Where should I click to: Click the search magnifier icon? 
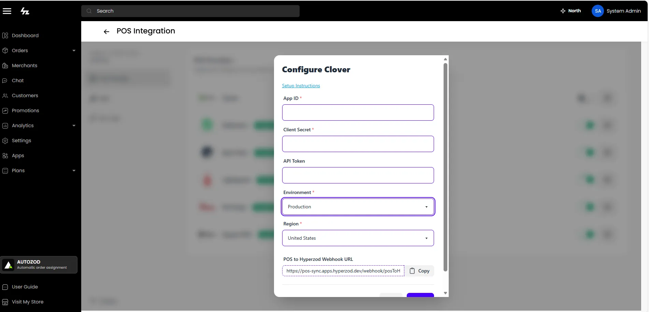pyautogui.click(x=89, y=11)
